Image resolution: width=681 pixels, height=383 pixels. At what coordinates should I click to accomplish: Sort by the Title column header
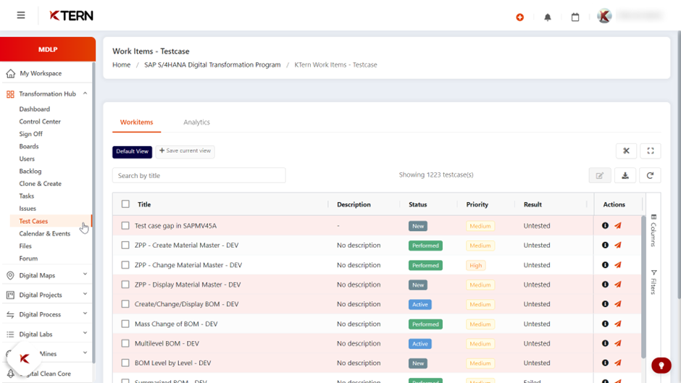[144, 204]
